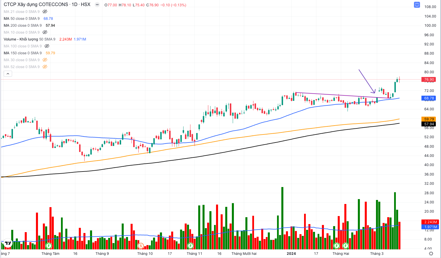This screenshot has height=258, width=441.
Task: Click the Tháng Tám label on time axis
Action: [x=50, y=254]
